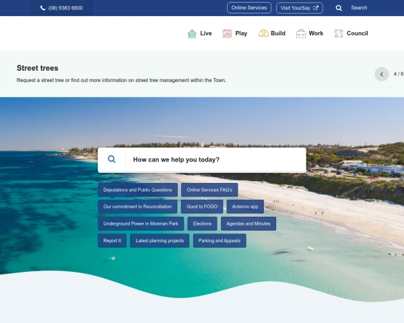Type in 'How can we help you today?' field
Screen dimensions: 404x323
(215, 160)
